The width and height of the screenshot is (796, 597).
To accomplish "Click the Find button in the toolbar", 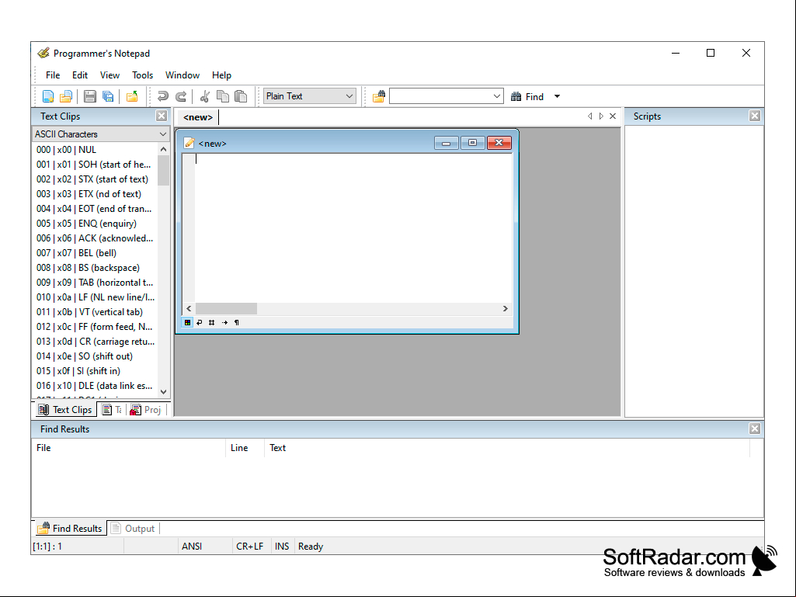I will [527, 96].
